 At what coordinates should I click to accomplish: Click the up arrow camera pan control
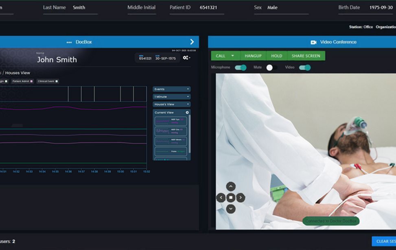(231, 186)
